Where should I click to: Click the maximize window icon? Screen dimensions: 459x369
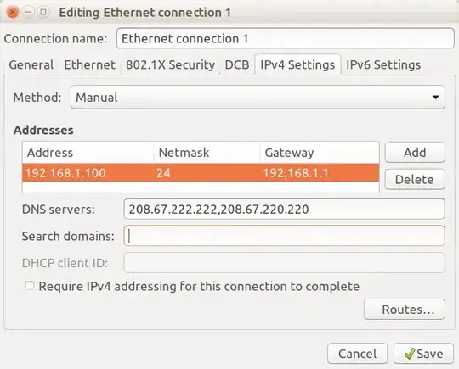pos(43,12)
